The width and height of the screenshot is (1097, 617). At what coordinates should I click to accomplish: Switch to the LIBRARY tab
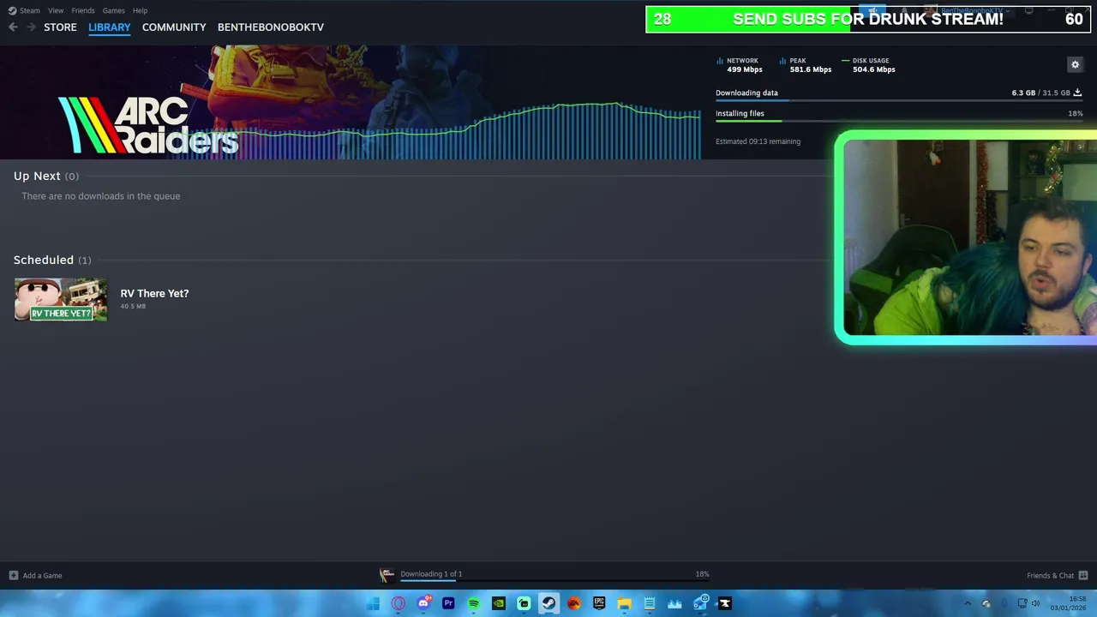[x=110, y=27]
